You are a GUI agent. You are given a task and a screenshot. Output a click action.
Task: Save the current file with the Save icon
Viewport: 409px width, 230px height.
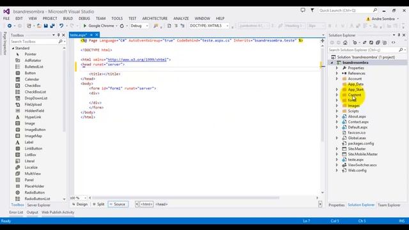coord(45,26)
